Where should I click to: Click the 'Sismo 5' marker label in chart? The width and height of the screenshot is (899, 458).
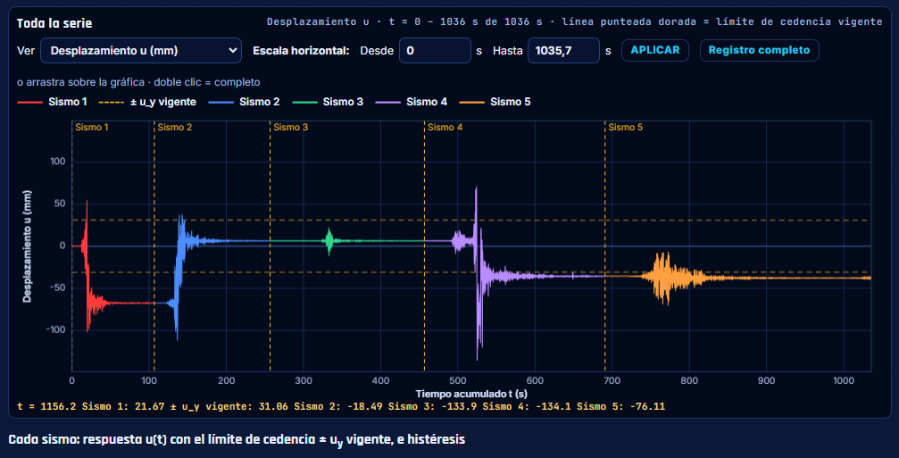click(x=626, y=128)
